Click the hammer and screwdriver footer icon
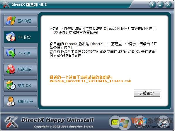Image resolution: width=175 pixels, height=131 pixels. (x=11, y=122)
